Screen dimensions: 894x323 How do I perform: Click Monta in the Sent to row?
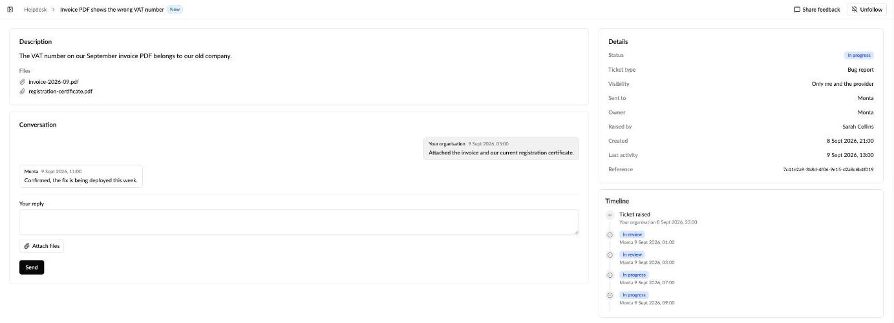pyautogui.click(x=866, y=98)
